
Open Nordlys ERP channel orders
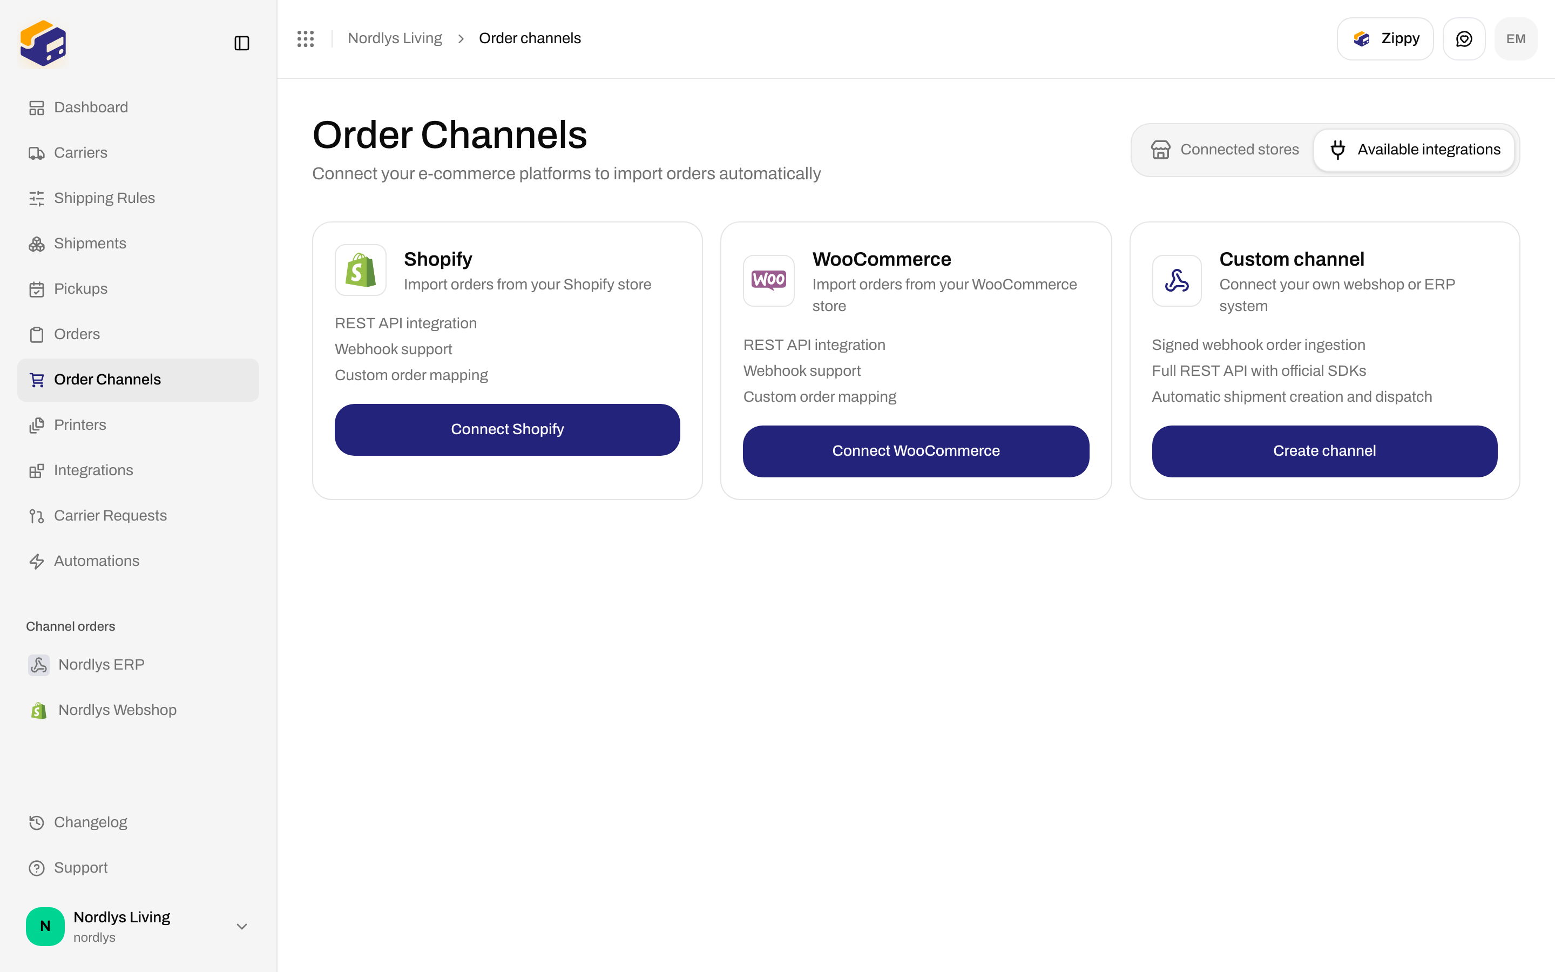click(138, 665)
